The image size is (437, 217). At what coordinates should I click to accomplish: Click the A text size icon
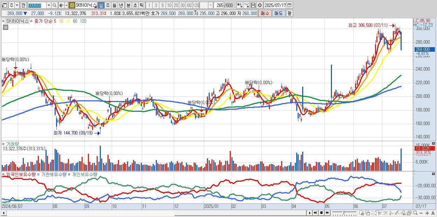coord(433,213)
